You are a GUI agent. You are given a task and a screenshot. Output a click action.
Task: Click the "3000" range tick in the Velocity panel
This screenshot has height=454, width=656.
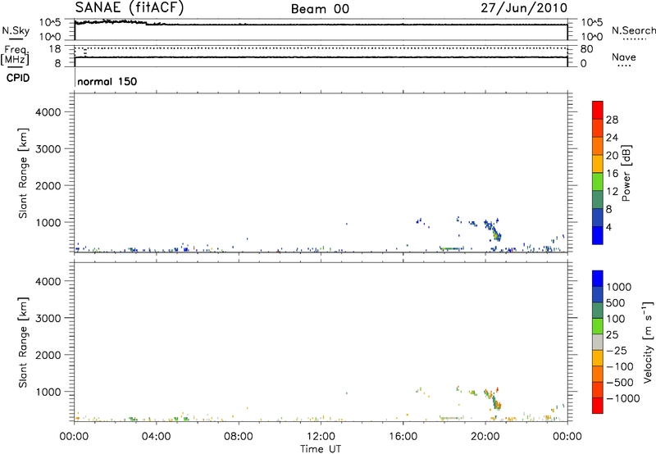(48, 318)
